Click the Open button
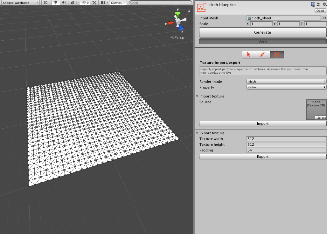Image resolution: width=327 pixels, height=234 pixels. click(x=320, y=11)
